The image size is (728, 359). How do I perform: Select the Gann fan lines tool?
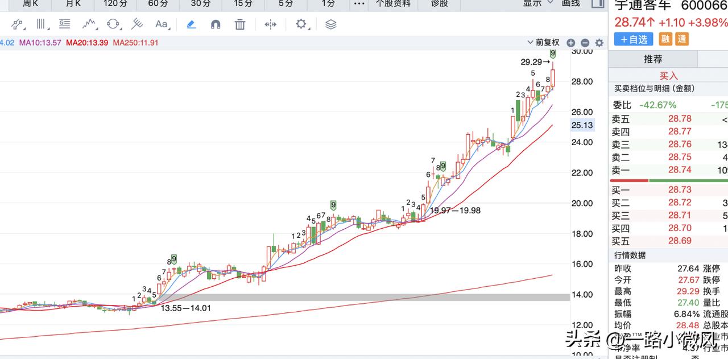coord(137,24)
